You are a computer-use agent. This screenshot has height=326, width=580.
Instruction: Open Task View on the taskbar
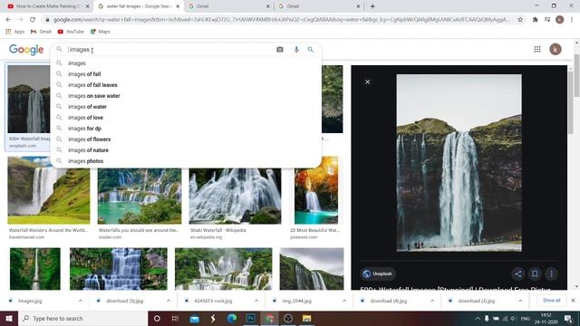point(175,318)
